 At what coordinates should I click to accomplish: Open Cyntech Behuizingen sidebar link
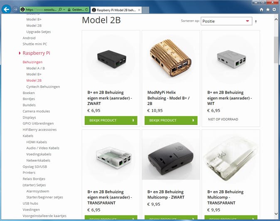tap(43, 87)
